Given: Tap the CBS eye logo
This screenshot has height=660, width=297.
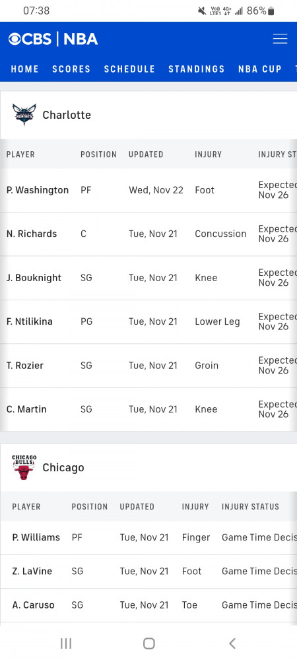Looking at the screenshot, I should pos(15,39).
